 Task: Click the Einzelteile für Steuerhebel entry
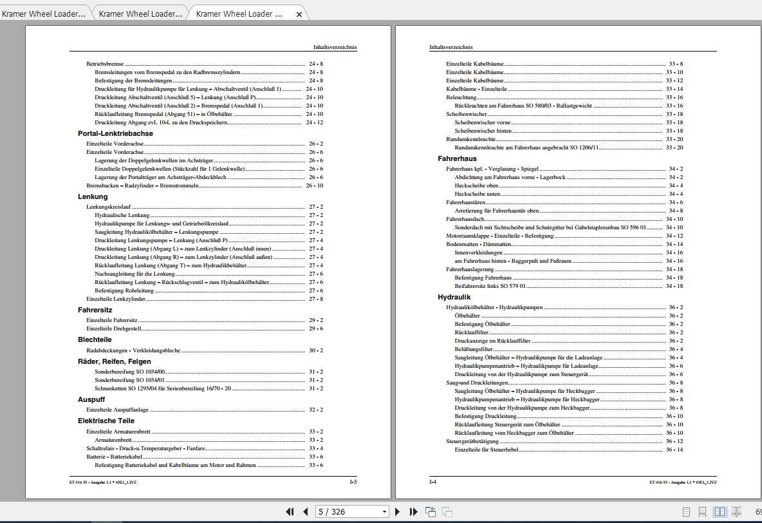click(569, 450)
